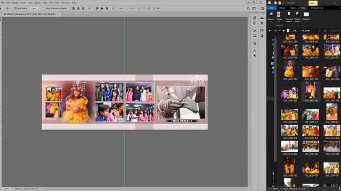This screenshot has height=191, width=341.
Task: Select thumbnail DSC_0657 402
Action: tap(311, 92)
